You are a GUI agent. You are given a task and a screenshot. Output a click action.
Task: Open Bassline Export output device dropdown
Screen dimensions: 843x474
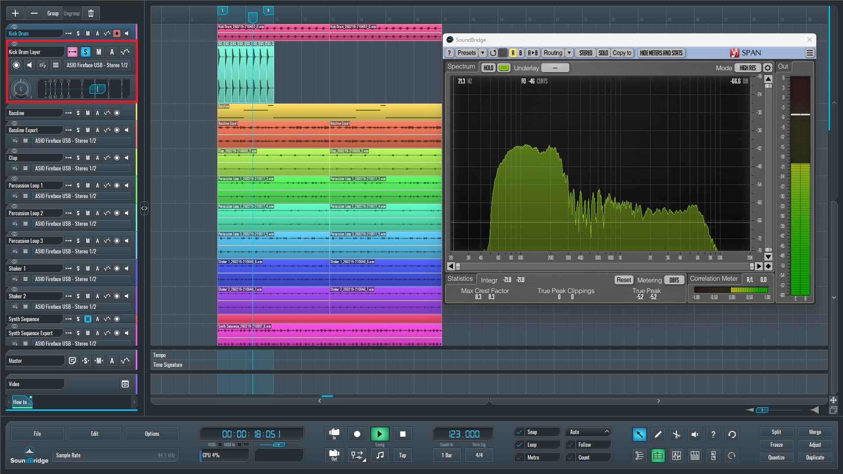coord(82,141)
